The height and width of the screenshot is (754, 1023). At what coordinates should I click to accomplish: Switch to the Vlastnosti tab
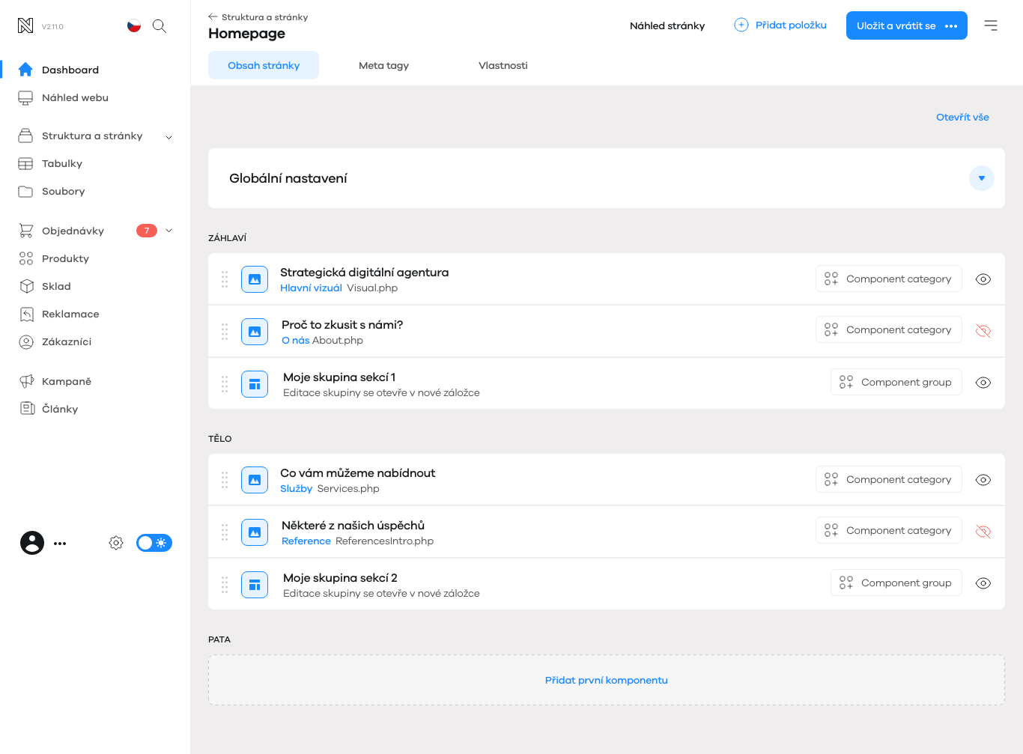coord(503,65)
